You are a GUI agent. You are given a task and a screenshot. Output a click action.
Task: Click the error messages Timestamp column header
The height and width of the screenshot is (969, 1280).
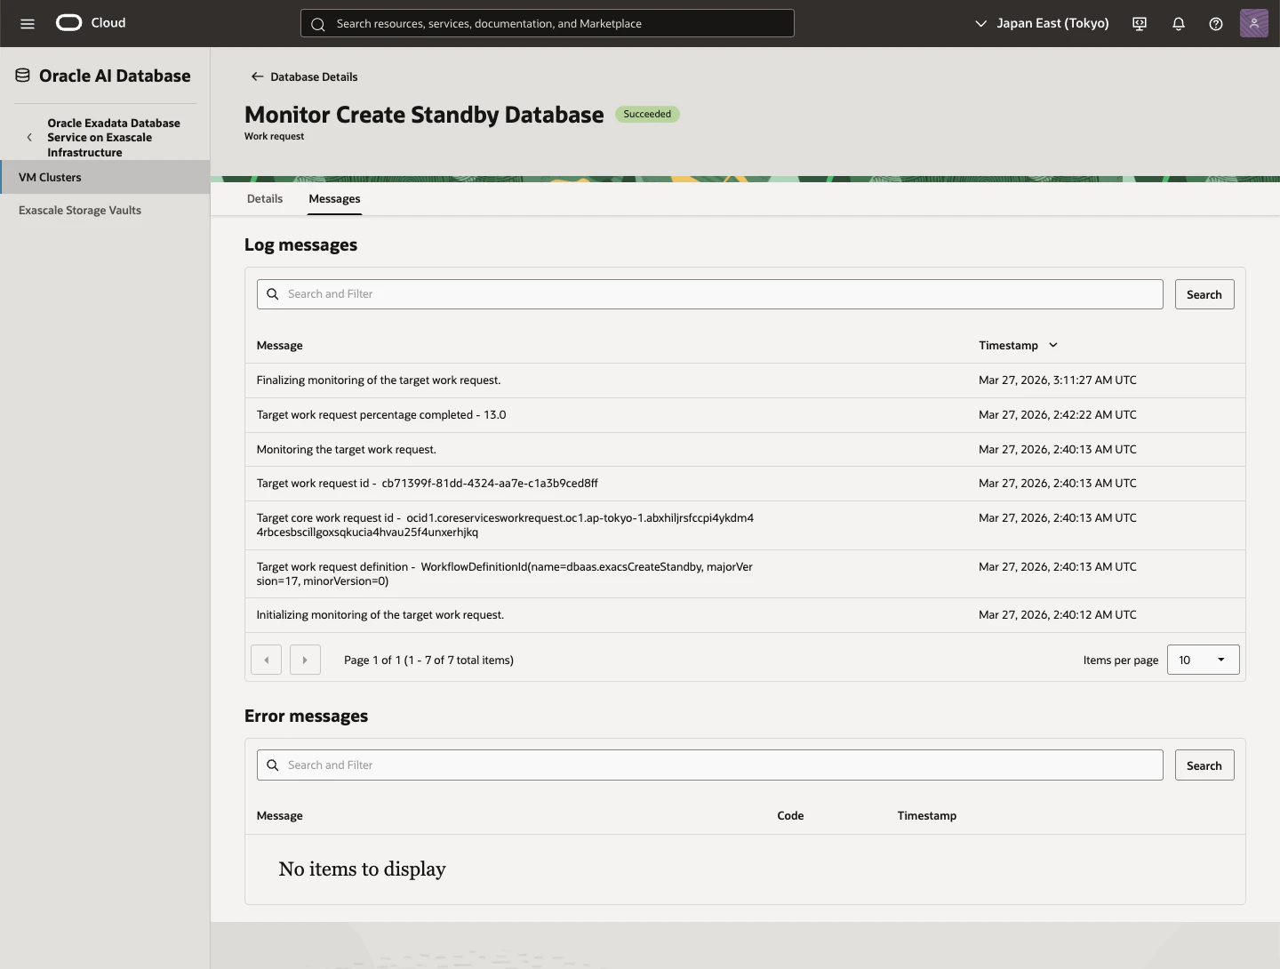927,816
